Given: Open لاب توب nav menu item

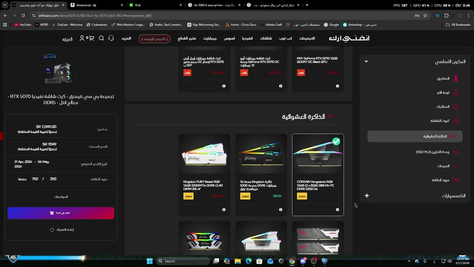Looking at the screenshot, I should click(286, 39).
